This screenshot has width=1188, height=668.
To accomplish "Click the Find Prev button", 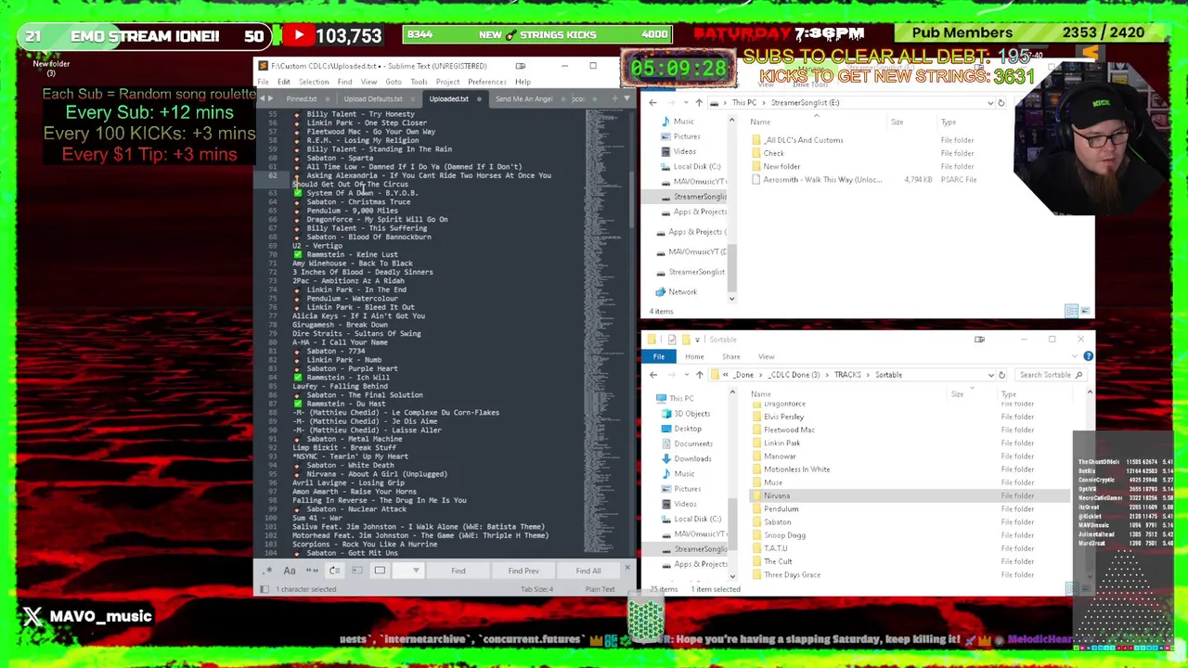I will tap(523, 571).
